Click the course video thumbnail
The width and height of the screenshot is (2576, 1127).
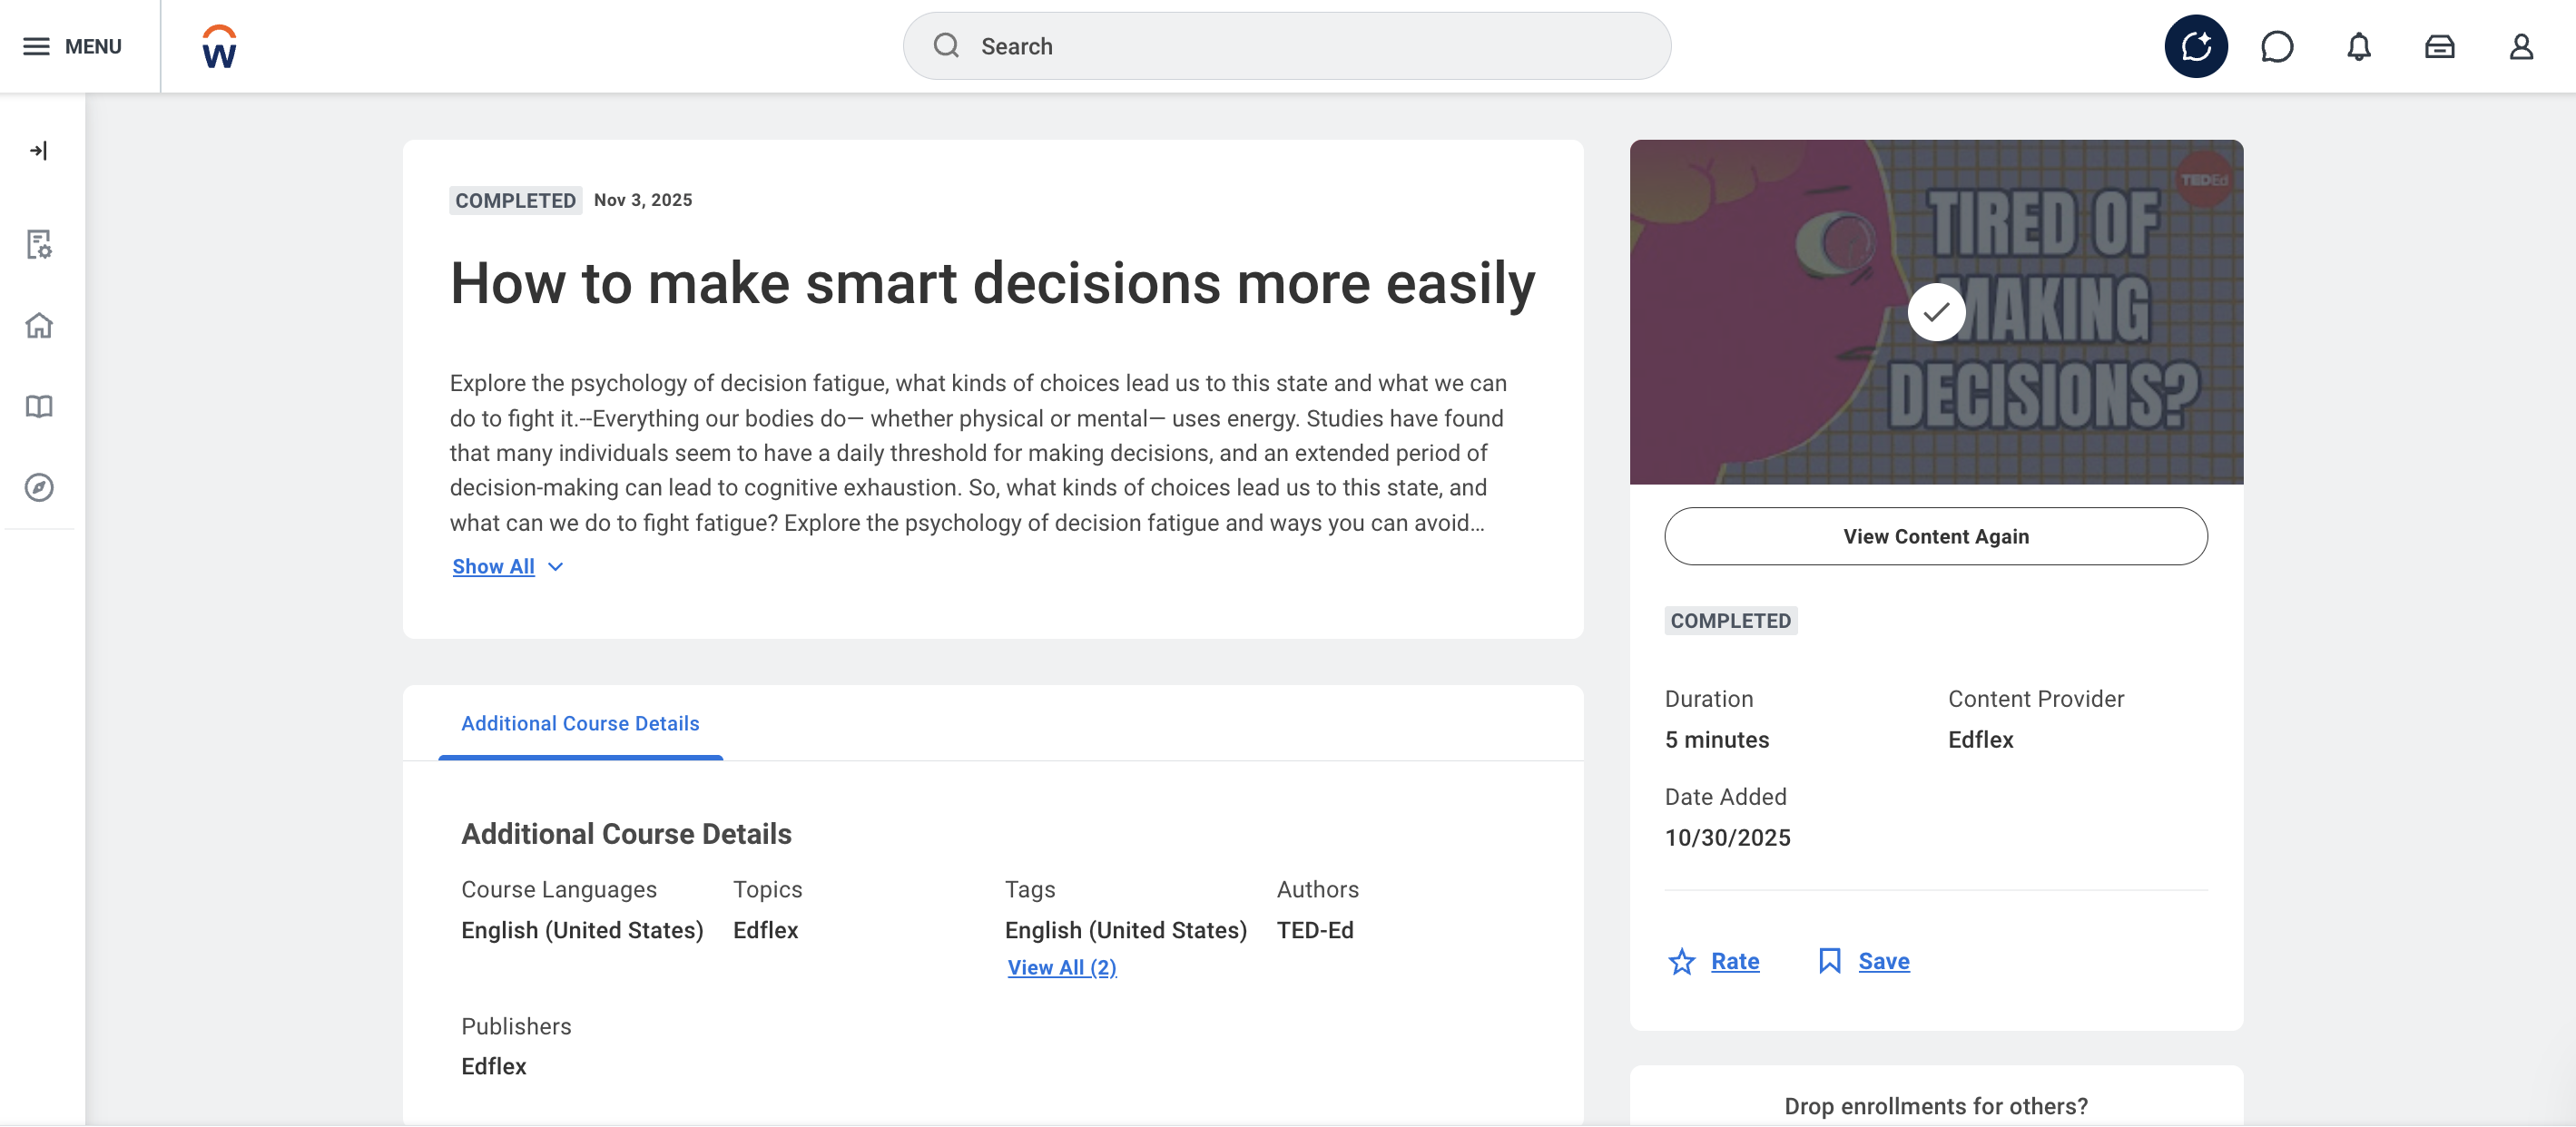click(x=1936, y=312)
